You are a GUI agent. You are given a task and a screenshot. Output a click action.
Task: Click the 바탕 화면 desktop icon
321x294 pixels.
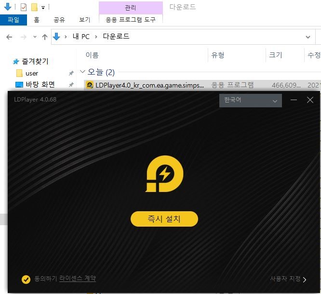pyautogui.click(x=19, y=84)
